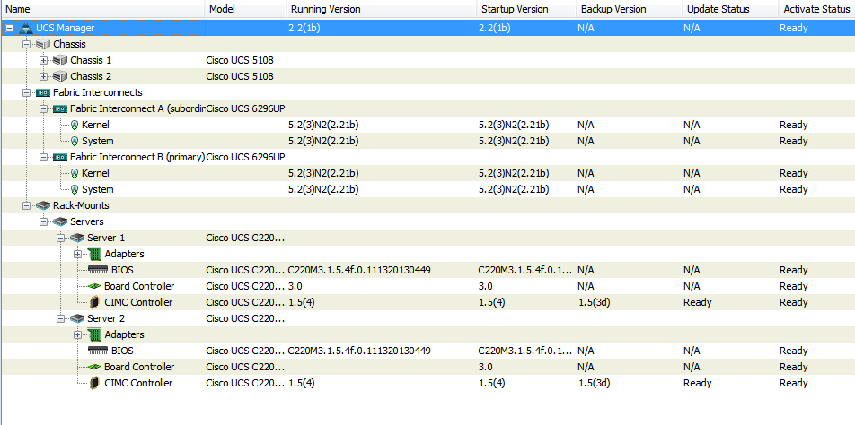Sort by Startup Version column header
The height and width of the screenshot is (425, 855).
point(525,9)
